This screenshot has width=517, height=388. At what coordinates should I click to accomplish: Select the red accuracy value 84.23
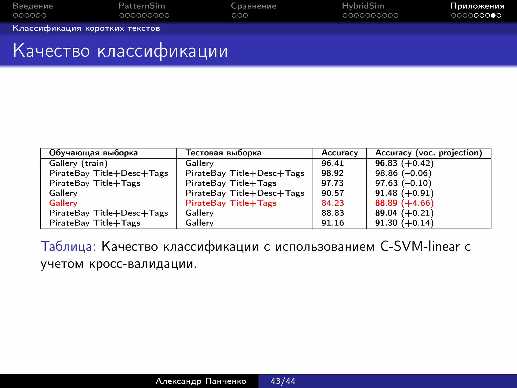tap(332, 203)
